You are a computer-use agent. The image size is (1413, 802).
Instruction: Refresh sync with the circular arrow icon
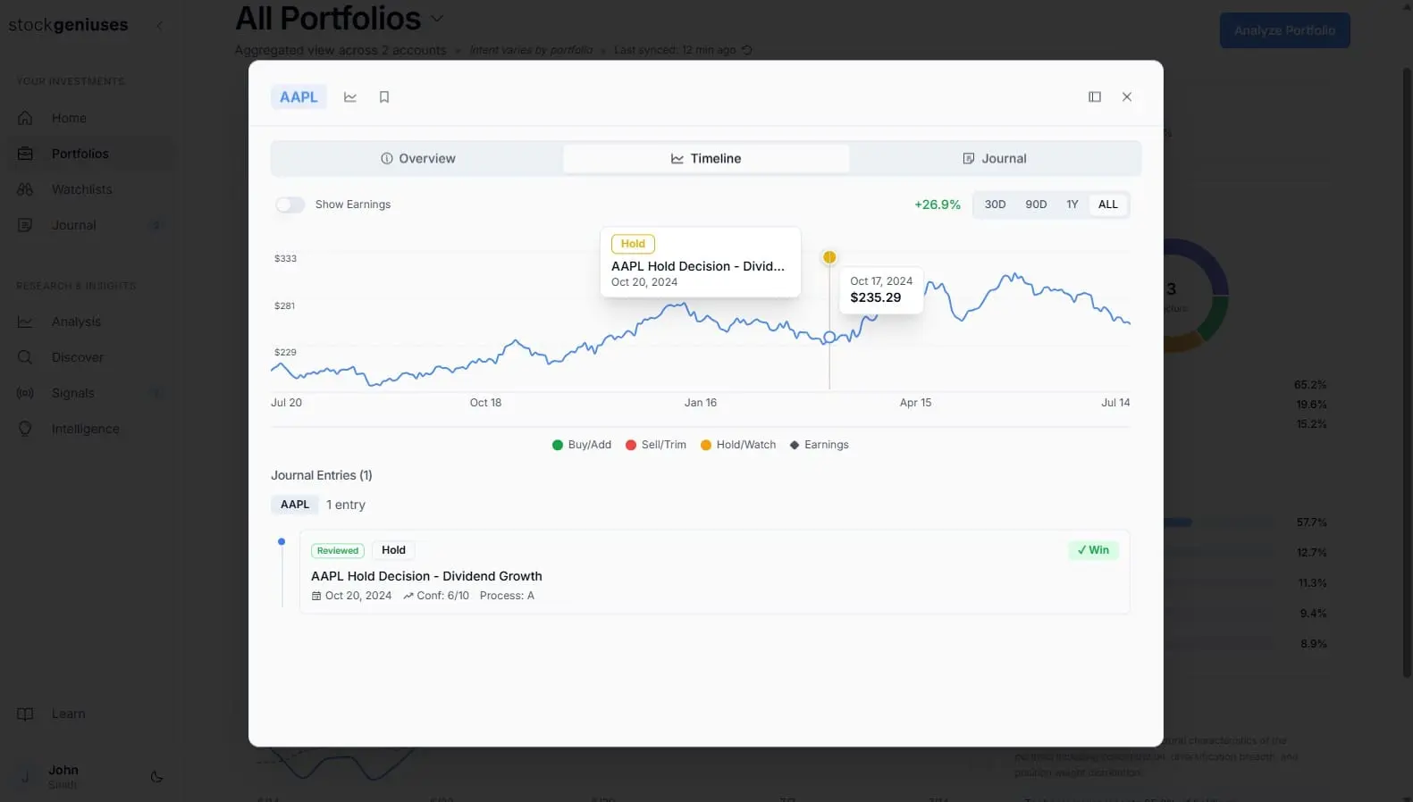pos(747,50)
